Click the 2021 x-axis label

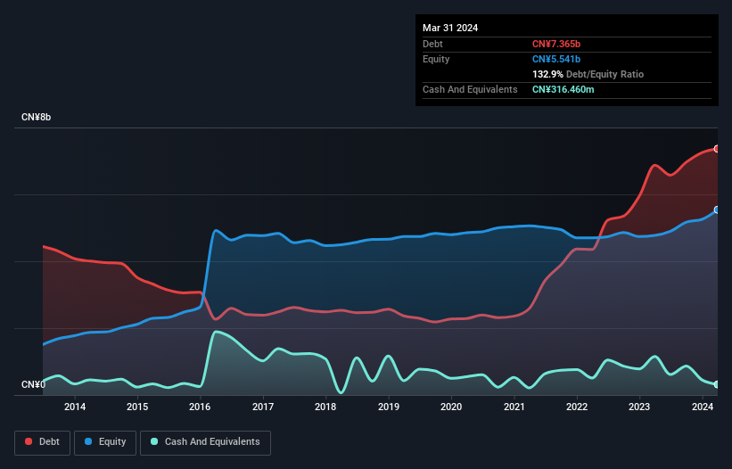[514, 407]
